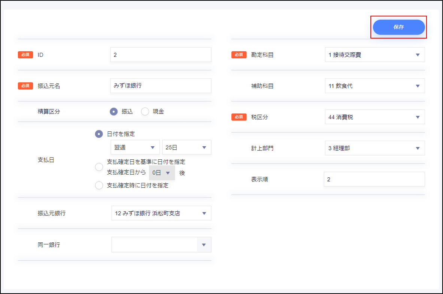Expand the 計上部門 dropdown showing 経理部
The image size is (443, 294).
tap(374, 148)
